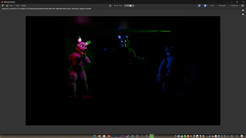This screenshot has width=246, height=138.
Task: Open Steam from taskbar
Action: [128, 136]
